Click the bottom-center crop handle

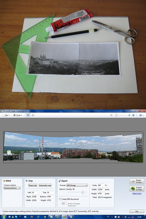click(73, 163)
